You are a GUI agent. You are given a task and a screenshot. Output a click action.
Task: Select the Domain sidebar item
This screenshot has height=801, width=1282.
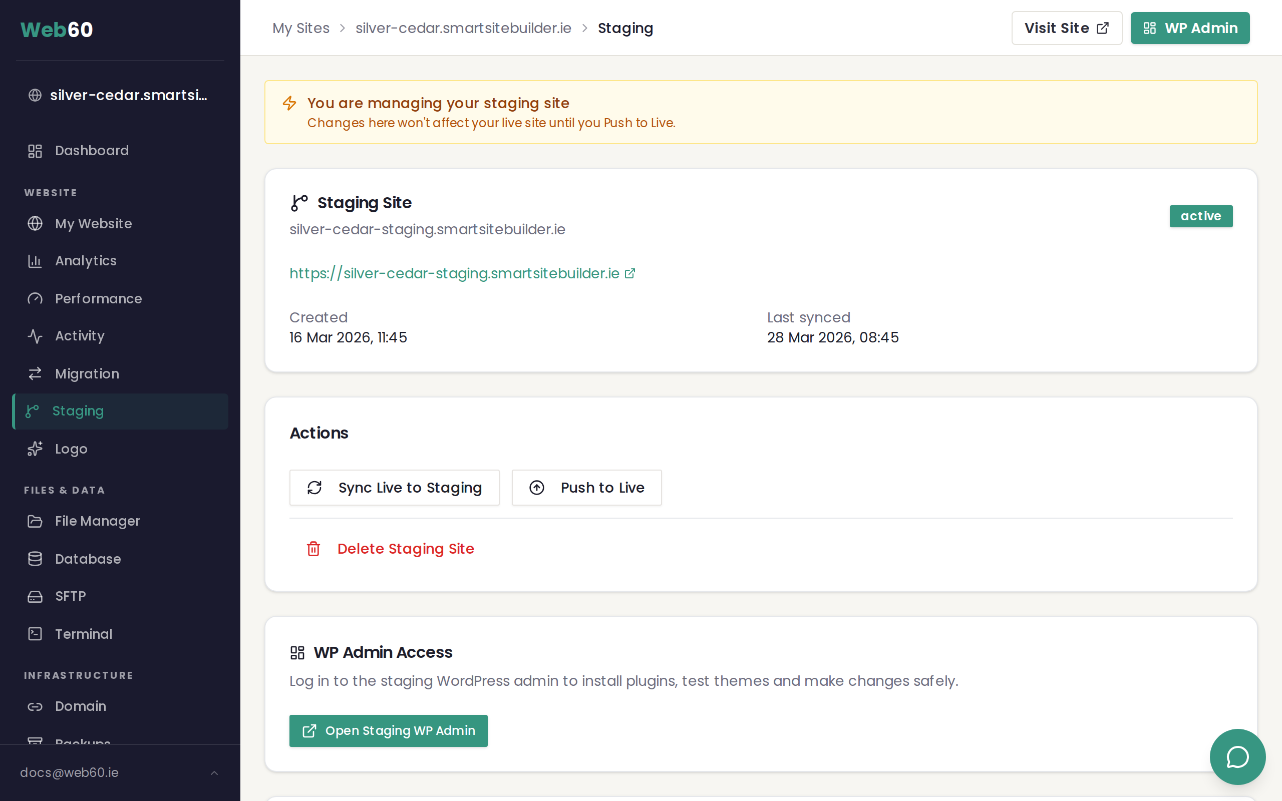[81, 706]
